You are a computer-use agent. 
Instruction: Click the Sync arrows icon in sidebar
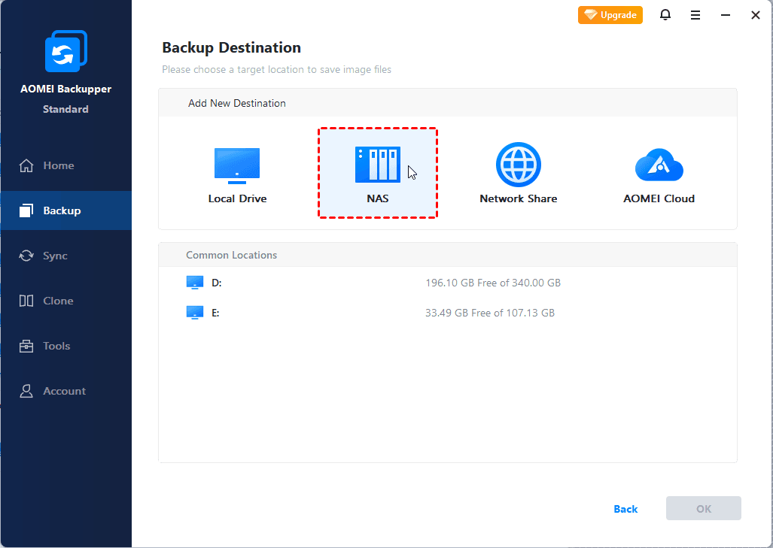[26, 256]
